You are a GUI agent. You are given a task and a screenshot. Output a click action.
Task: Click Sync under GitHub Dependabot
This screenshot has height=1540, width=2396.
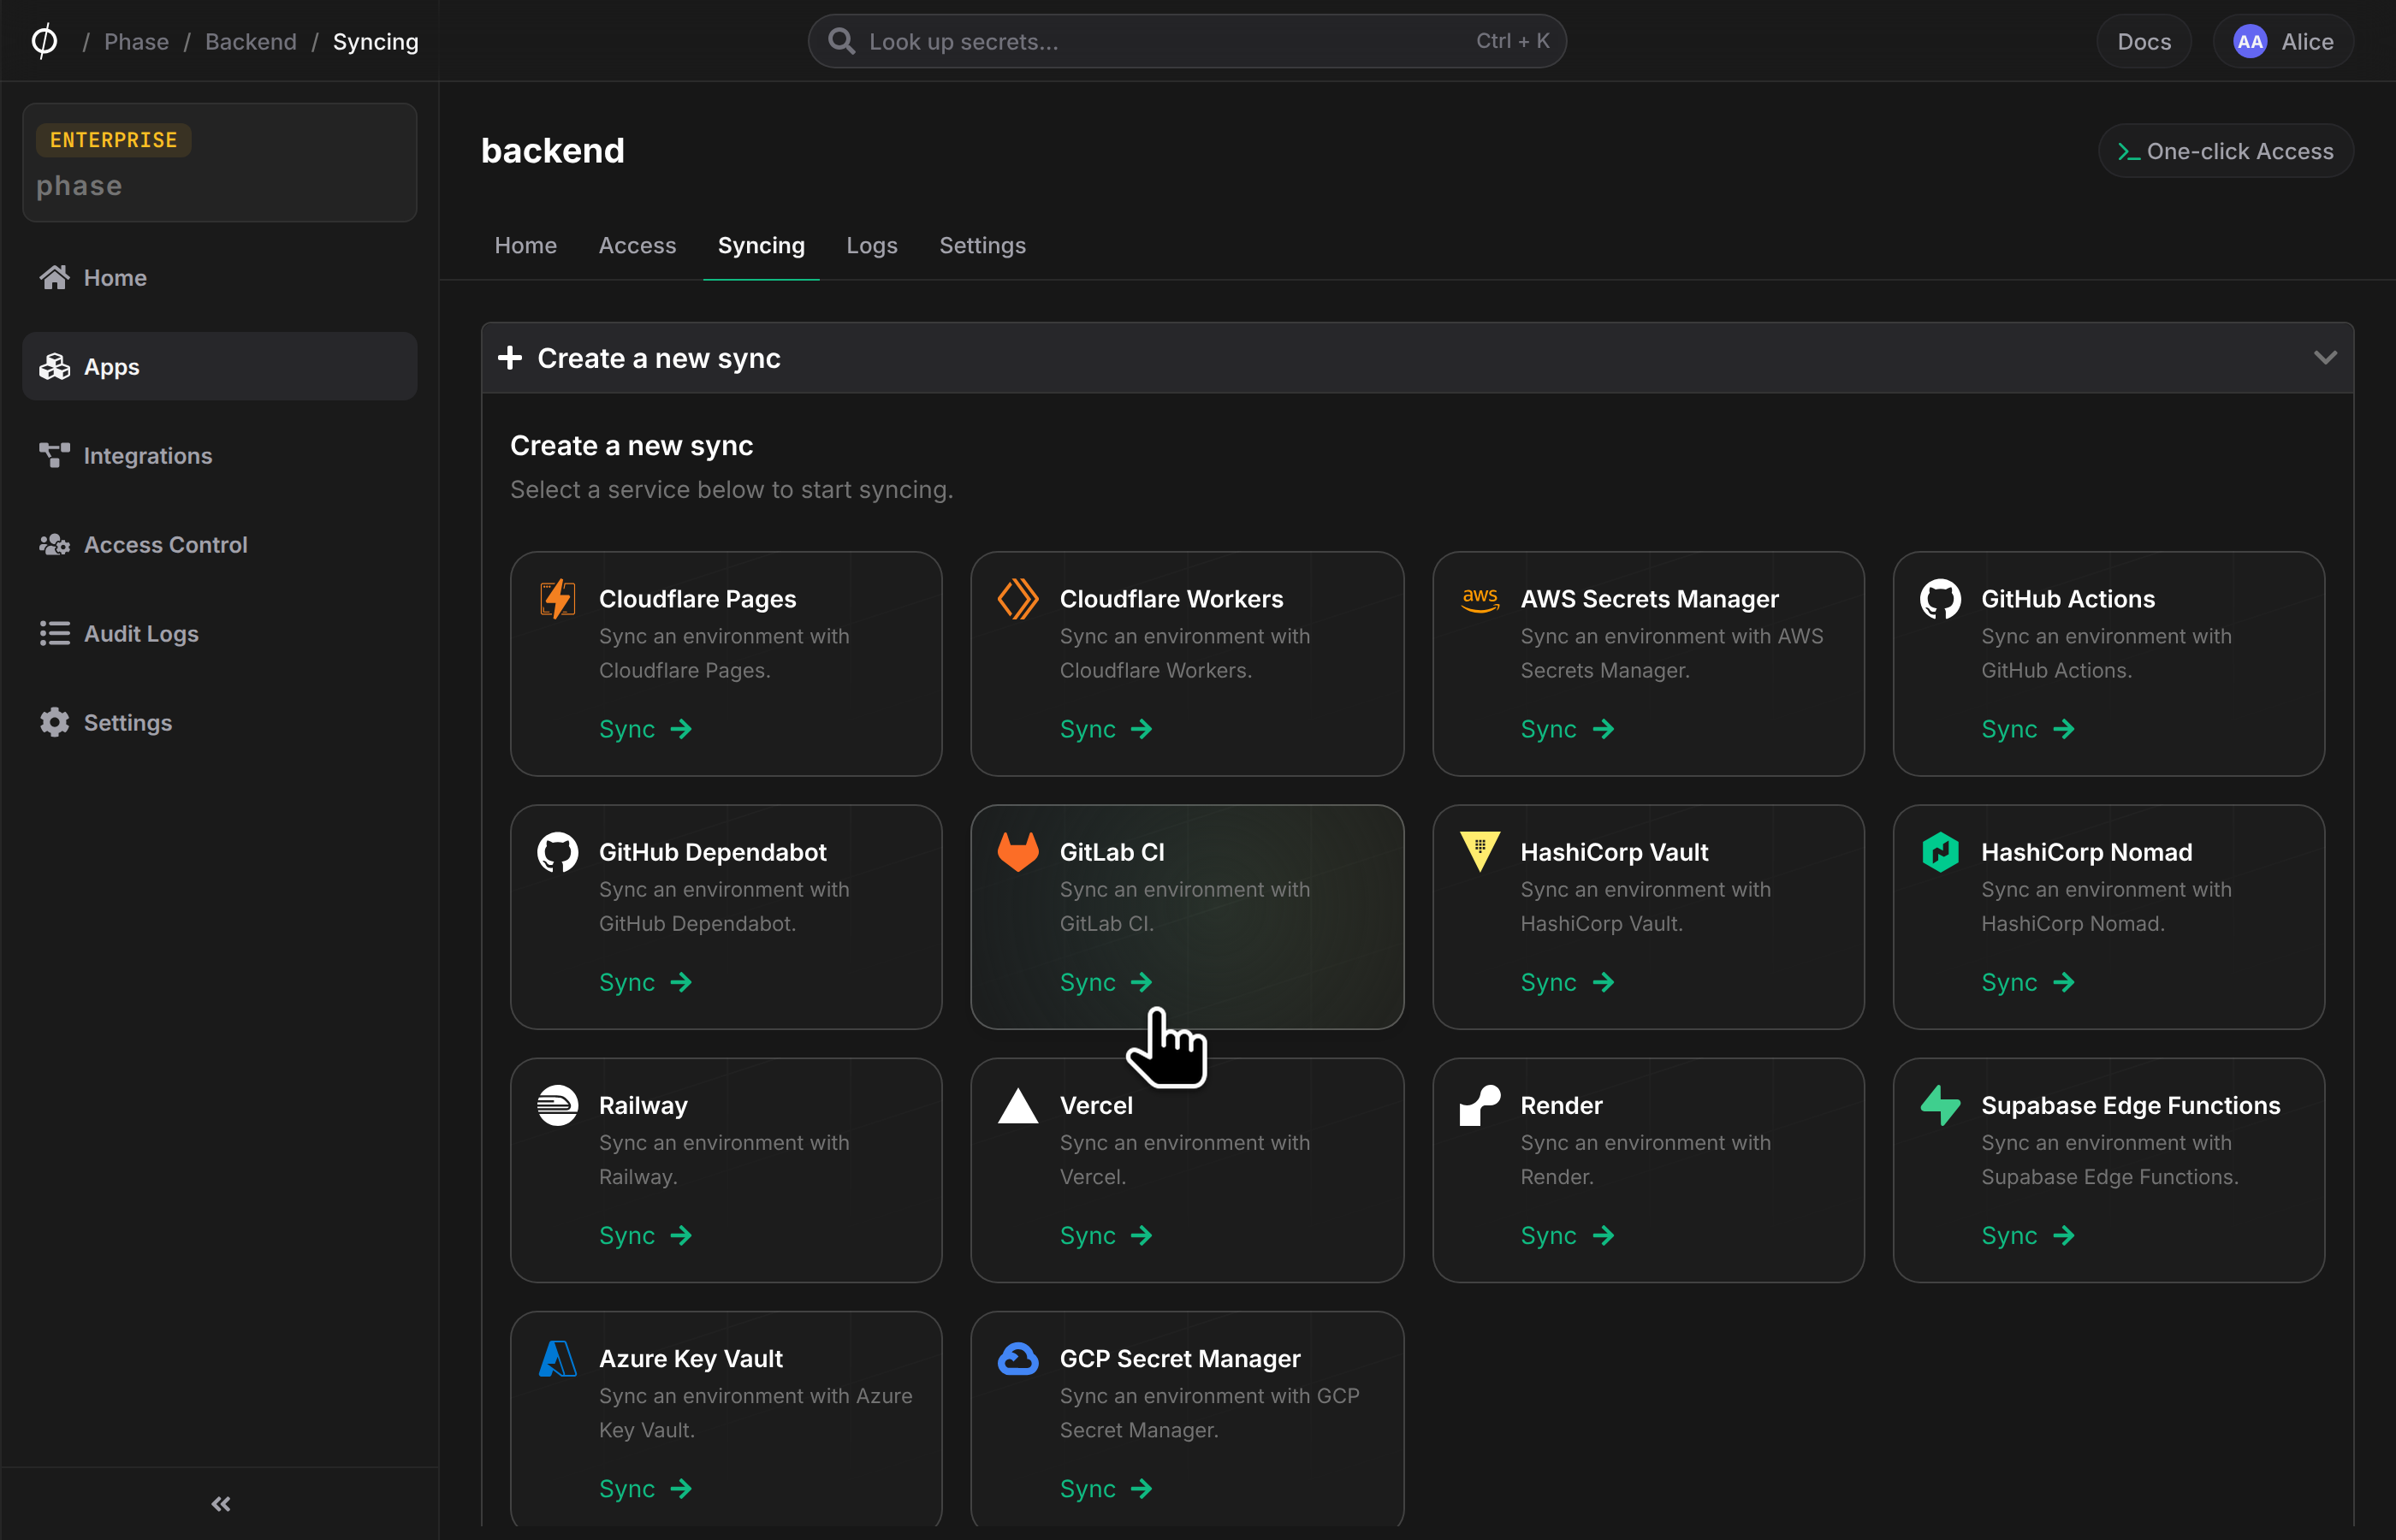click(645, 982)
